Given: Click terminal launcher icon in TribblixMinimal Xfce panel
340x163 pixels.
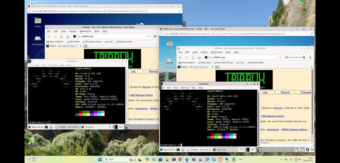Looking at the screenshot, I should coord(46,127).
